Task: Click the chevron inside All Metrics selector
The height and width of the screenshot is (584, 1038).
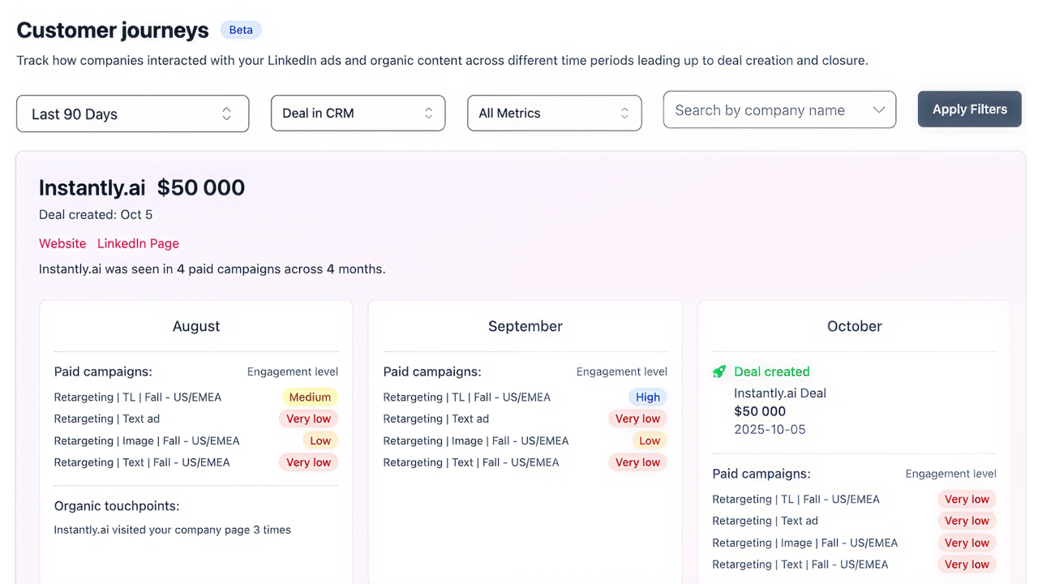Action: tap(624, 113)
